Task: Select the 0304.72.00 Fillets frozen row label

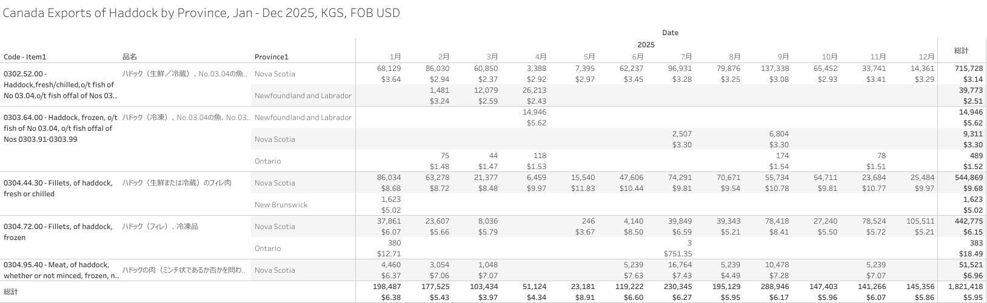Action: point(58,232)
